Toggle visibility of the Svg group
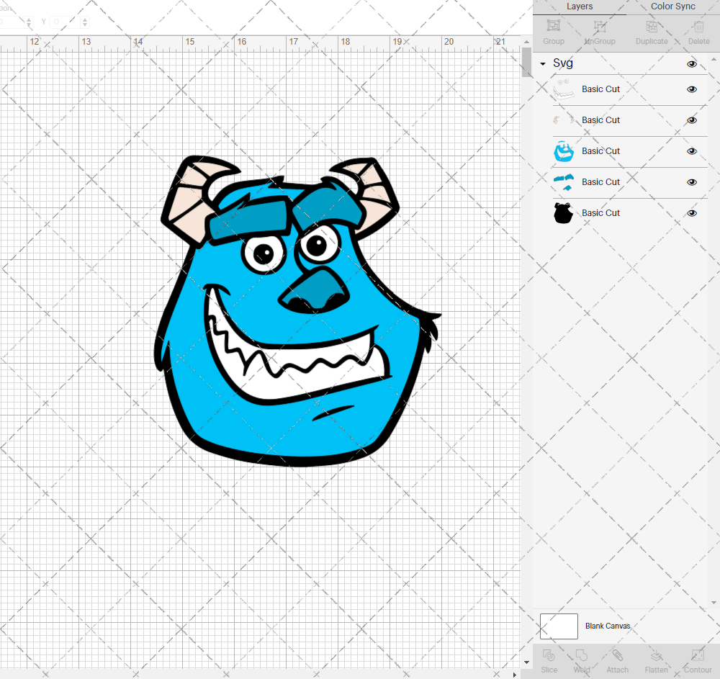 pyautogui.click(x=691, y=64)
